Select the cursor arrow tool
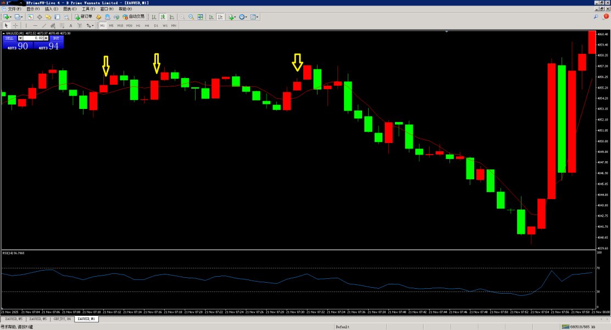This screenshot has width=611, height=330. [x=6, y=26]
